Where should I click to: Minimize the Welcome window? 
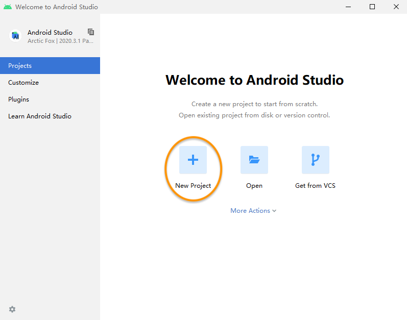click(x=348, y=7)
